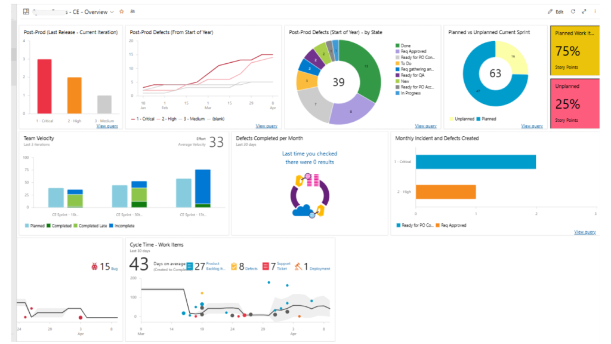Click the Product Backlog Item icon in Cycle Time
The image size is (611, 344).
(x=190, y=266)
